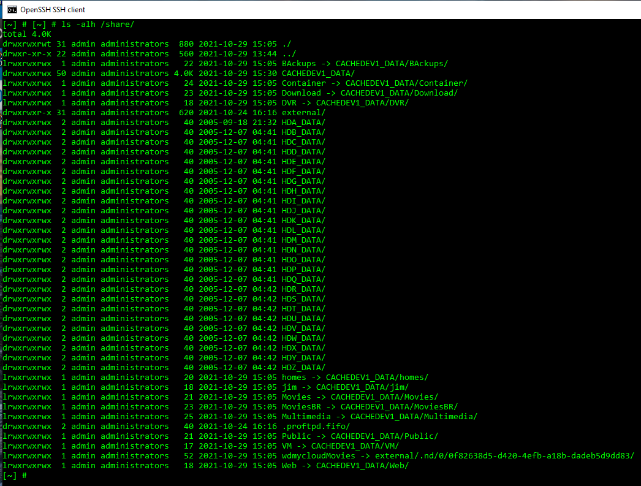Click the DVR symlink entry name

[x=289, y=103]
